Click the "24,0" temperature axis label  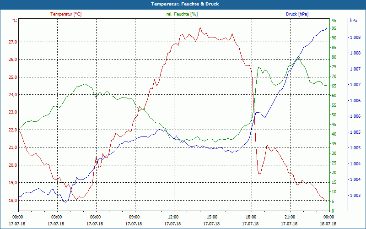pyautogui.click(x=13, y=95)
